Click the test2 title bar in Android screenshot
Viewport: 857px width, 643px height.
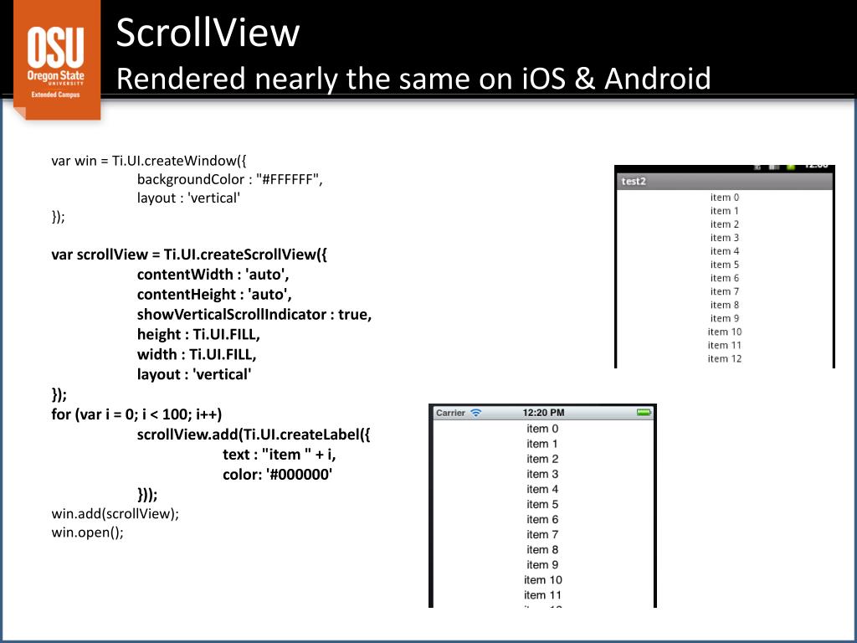724,181
